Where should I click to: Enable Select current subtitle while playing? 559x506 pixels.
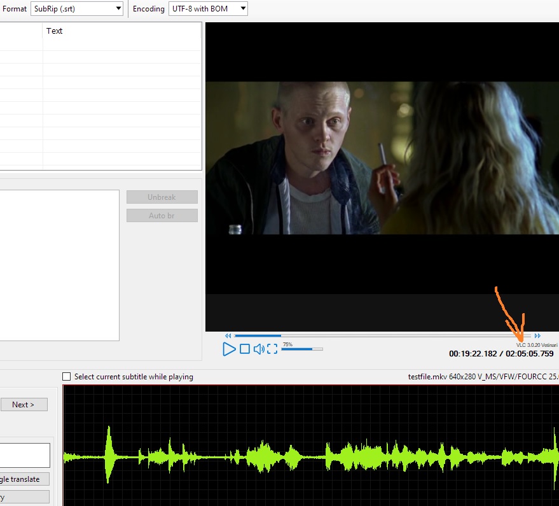(66, 376)
